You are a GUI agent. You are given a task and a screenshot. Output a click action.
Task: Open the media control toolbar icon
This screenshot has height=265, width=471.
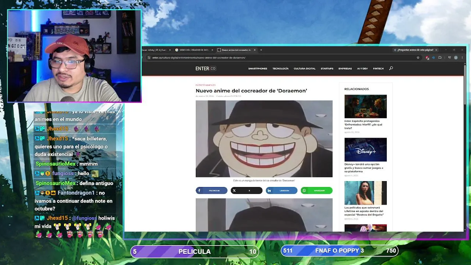coord(449,57)
